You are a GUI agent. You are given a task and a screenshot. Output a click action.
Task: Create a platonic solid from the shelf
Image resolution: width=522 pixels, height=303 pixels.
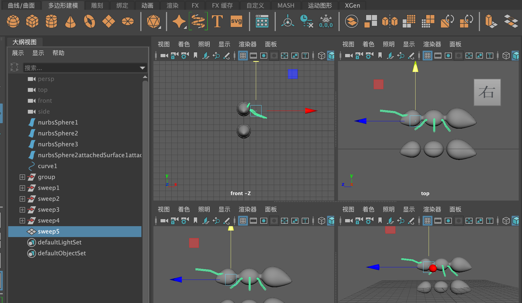click(153, 21)
